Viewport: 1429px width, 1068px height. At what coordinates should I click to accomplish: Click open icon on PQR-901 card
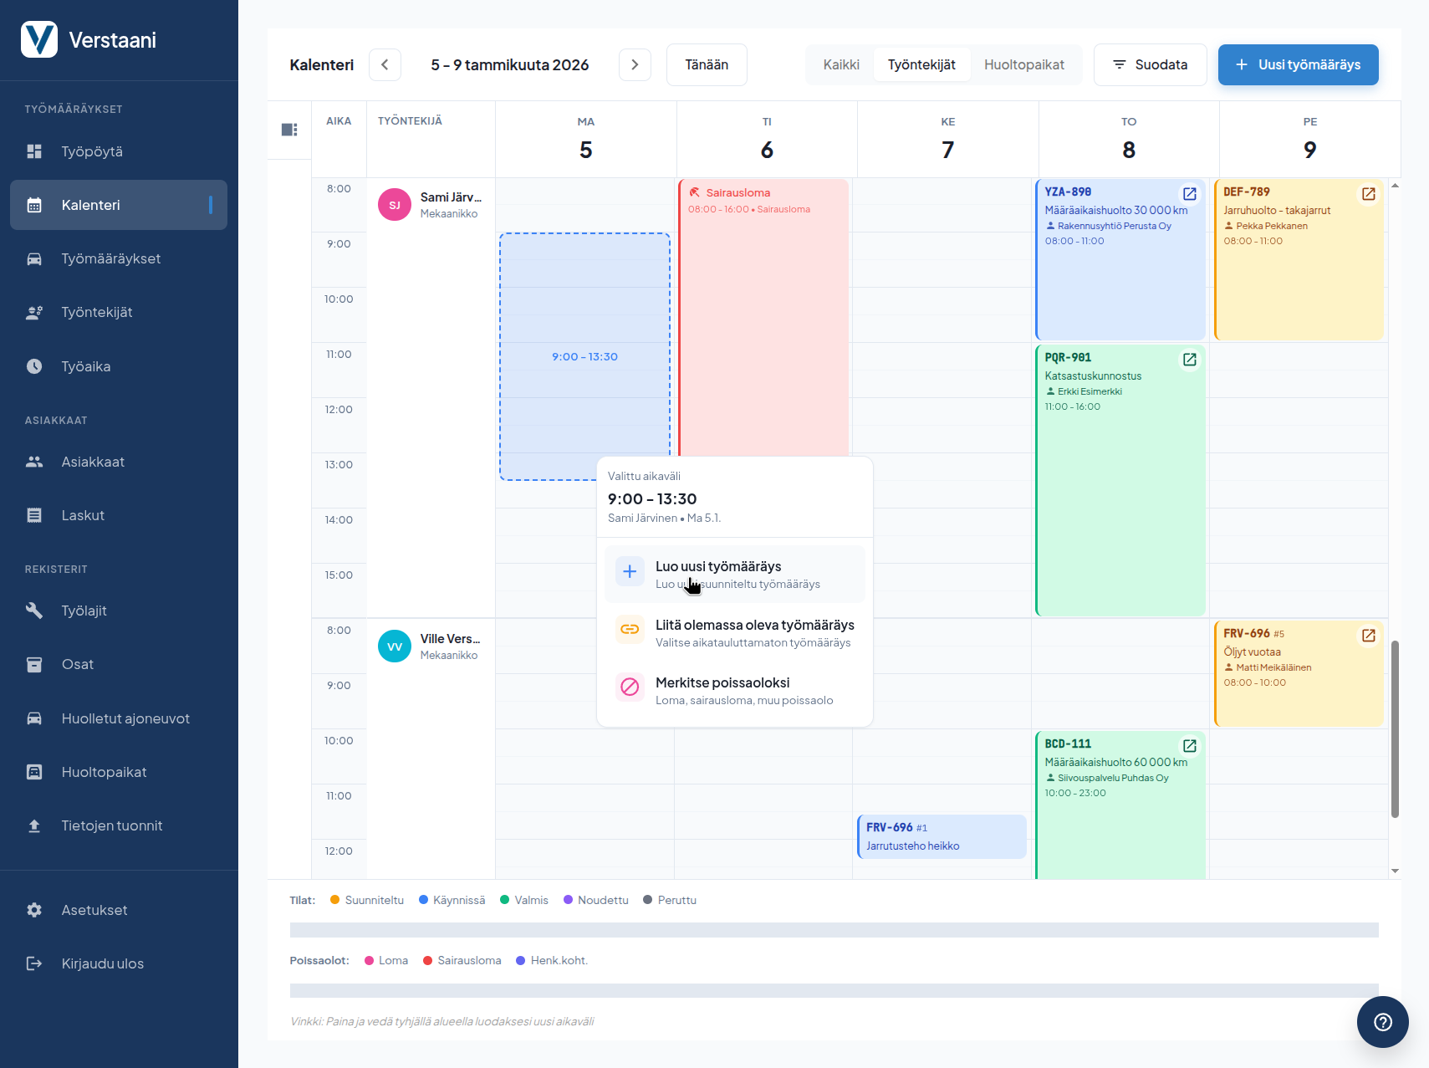(x=1189, y=360)
